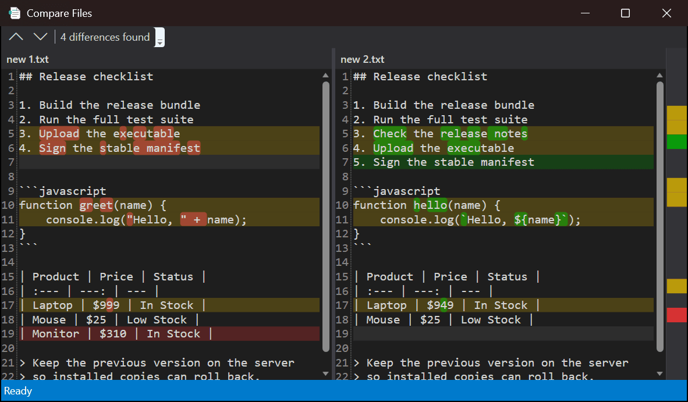Screen dimensions: 688x402
Task: Click the Compare Files app icon in title bar
Action: 15,13
